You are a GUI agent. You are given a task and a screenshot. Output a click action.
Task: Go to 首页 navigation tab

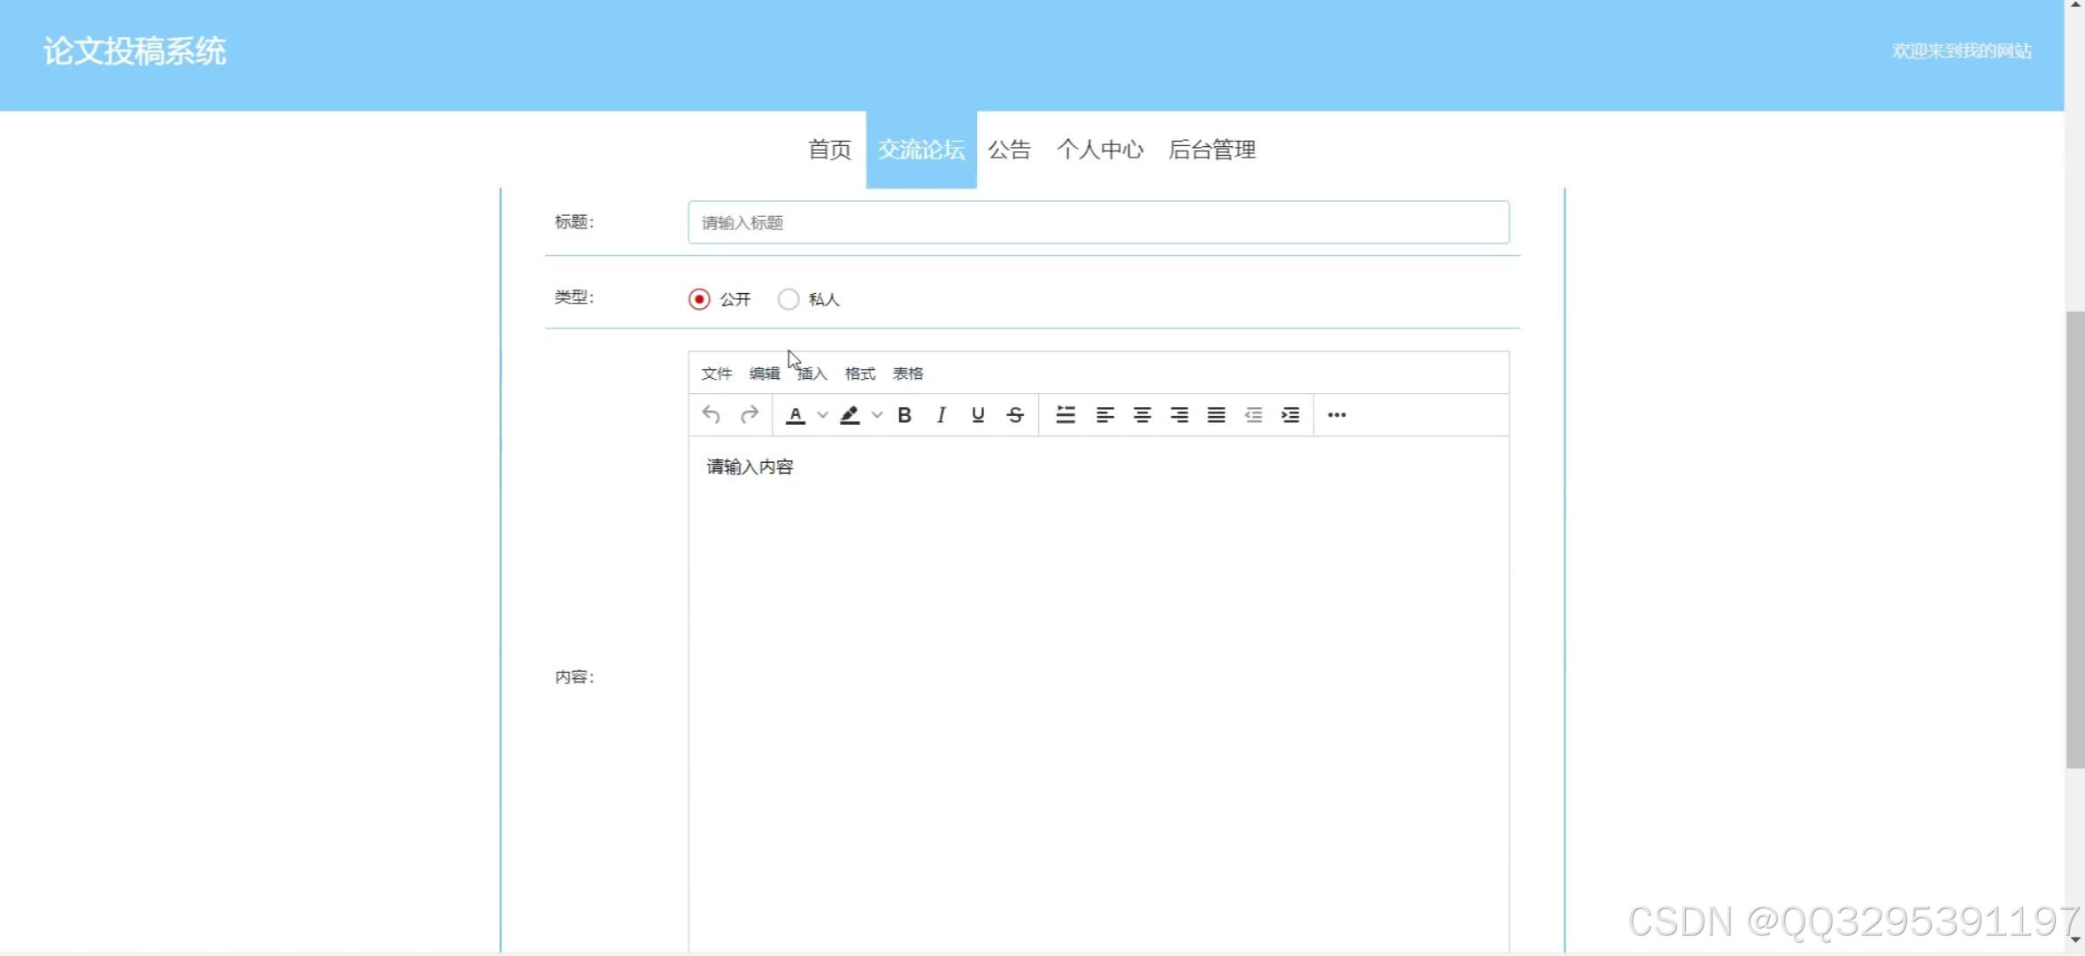830,150
